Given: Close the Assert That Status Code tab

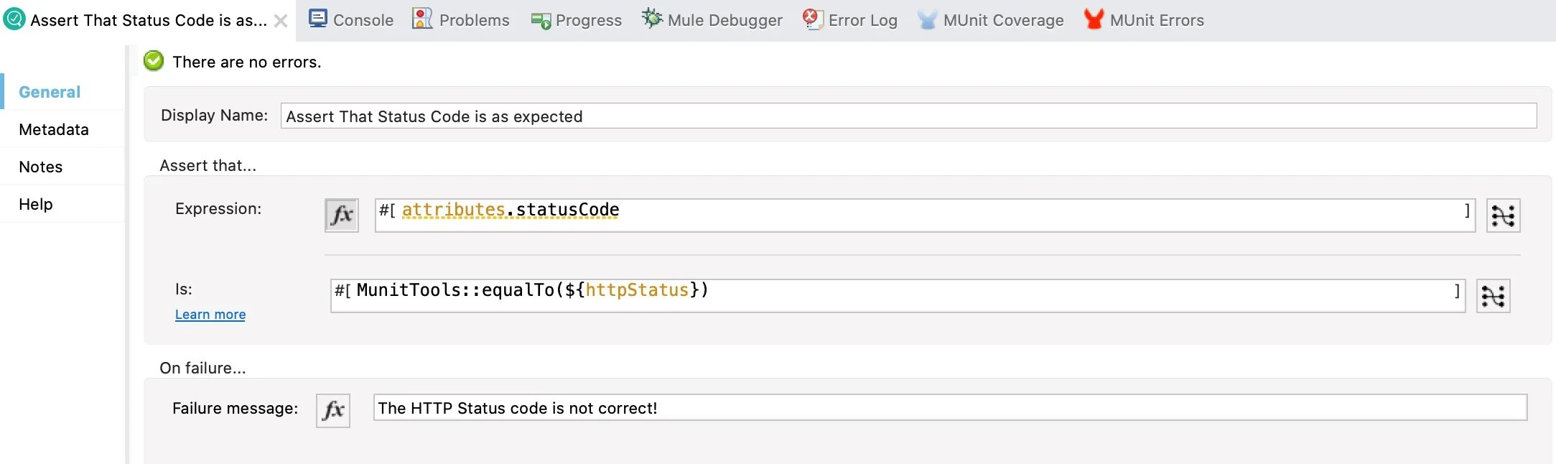Looking at the screenshot, I should [x=281, y=21].
